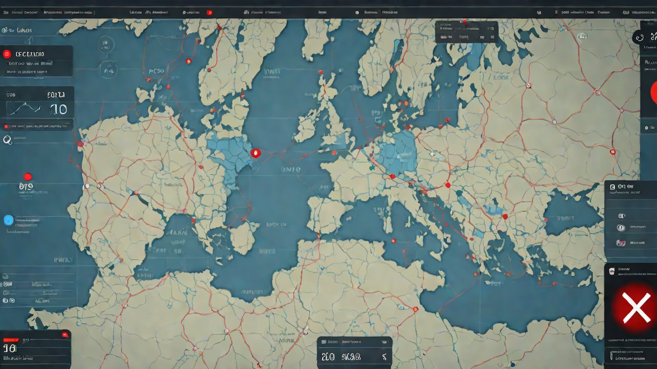Click the blue circle icon on left sidebar
This screenshot has height=369, width=657.
tap(8, 220)
